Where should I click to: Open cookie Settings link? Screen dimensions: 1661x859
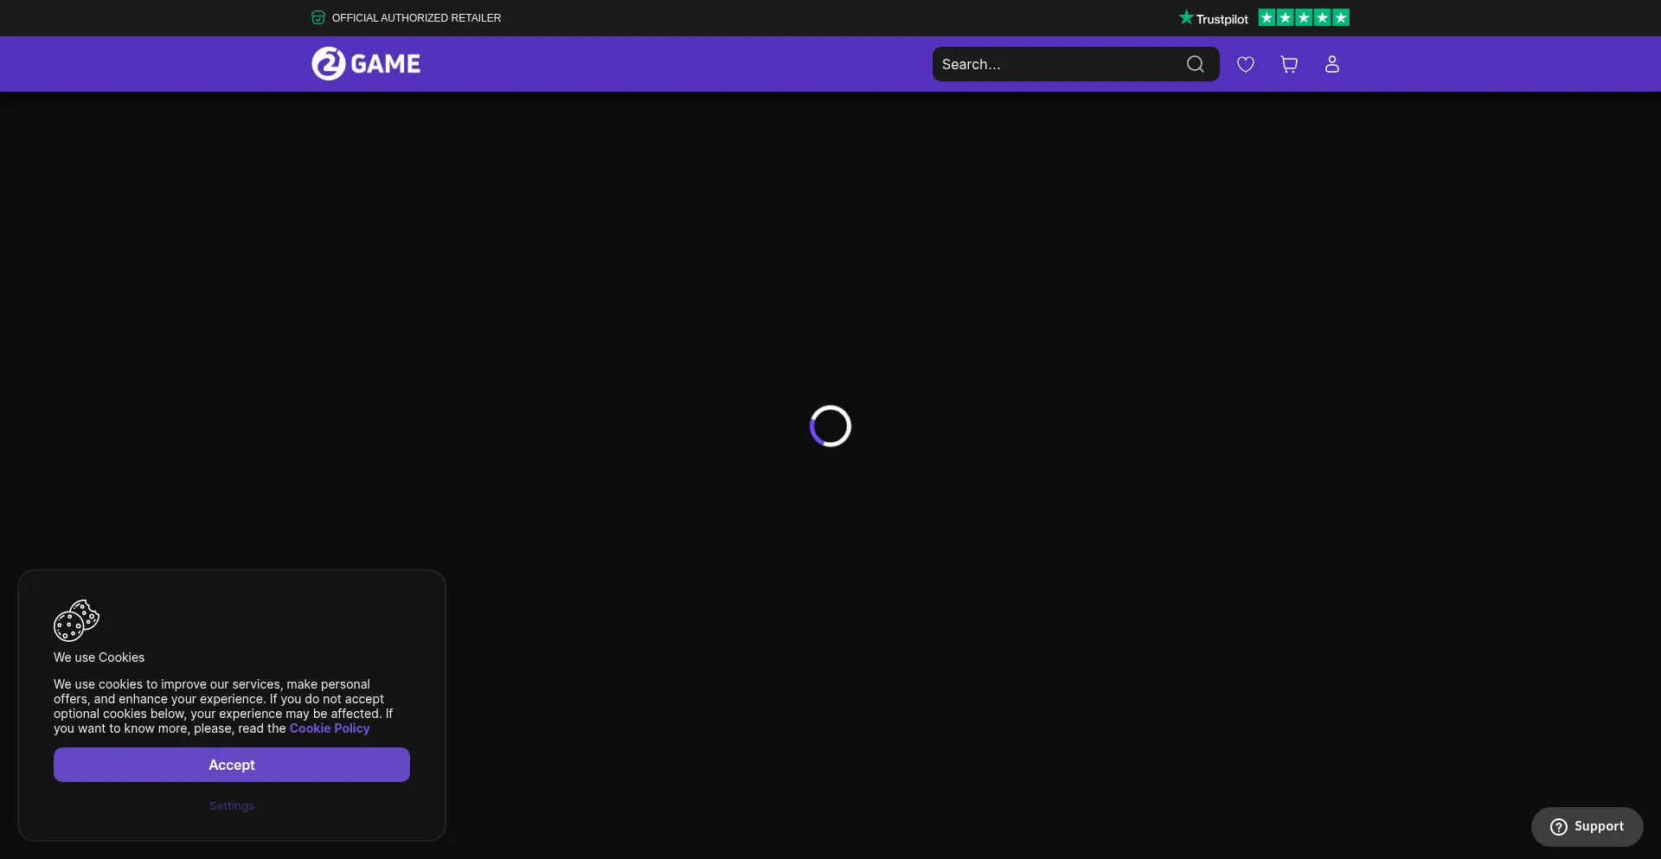point(232,806)
